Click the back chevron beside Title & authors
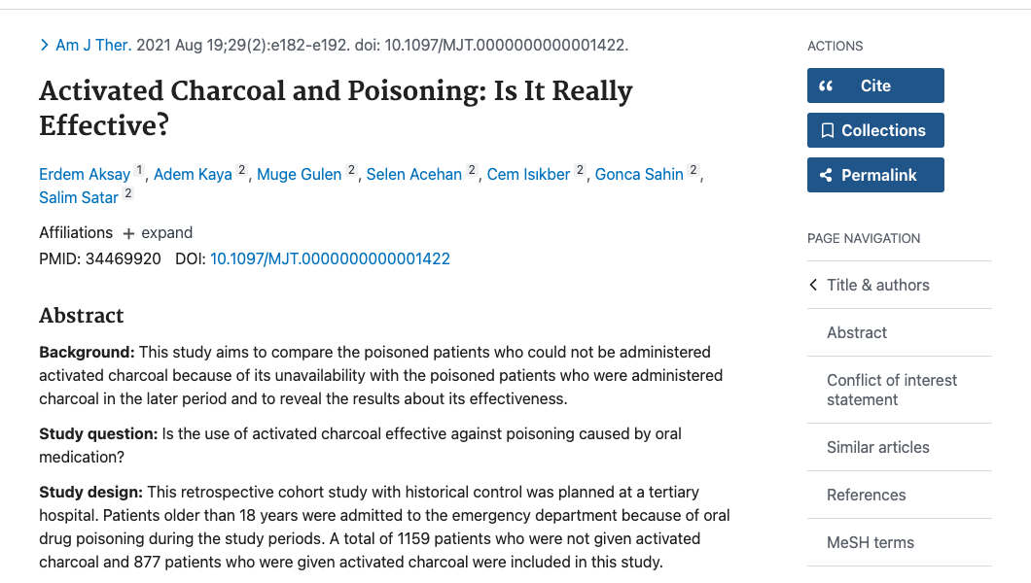The image size is (1031, 583). tap(813, 285)
